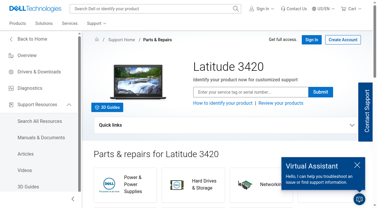Screen dimensions: 377x208
Task: Click the shopping cart icon
Action: [344, 9]
